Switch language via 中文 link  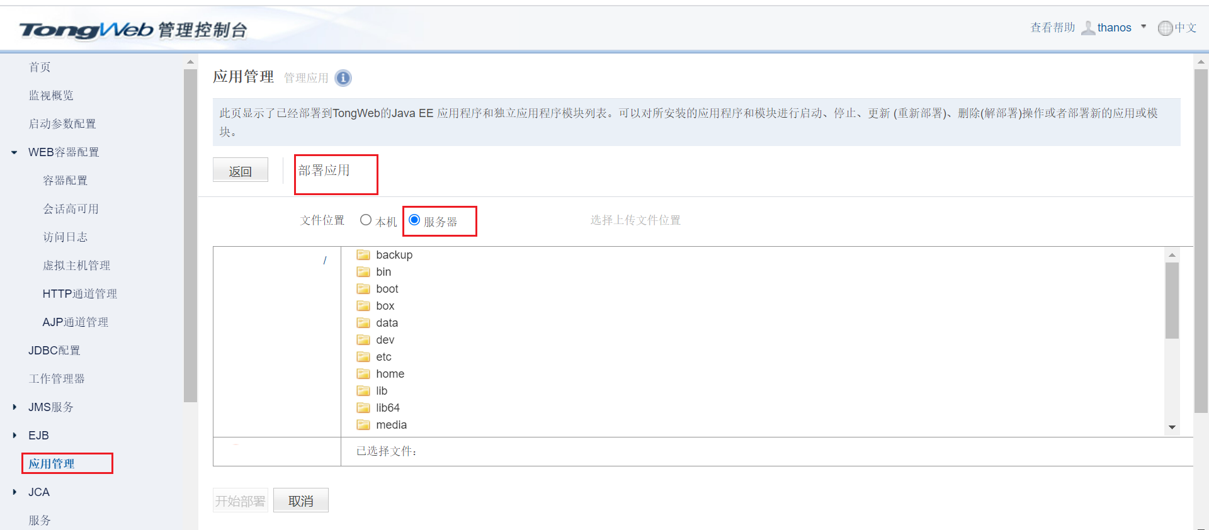click(x=1186, y=28)
